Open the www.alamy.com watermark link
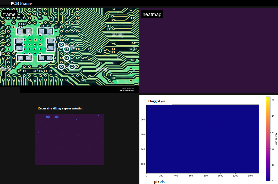Viewport: 278px width, 184px height. [127, 90]
